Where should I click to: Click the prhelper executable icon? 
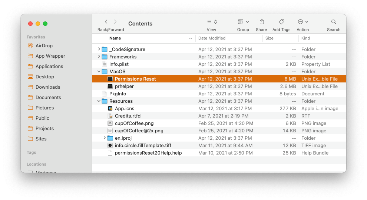[x=110, y=86]
